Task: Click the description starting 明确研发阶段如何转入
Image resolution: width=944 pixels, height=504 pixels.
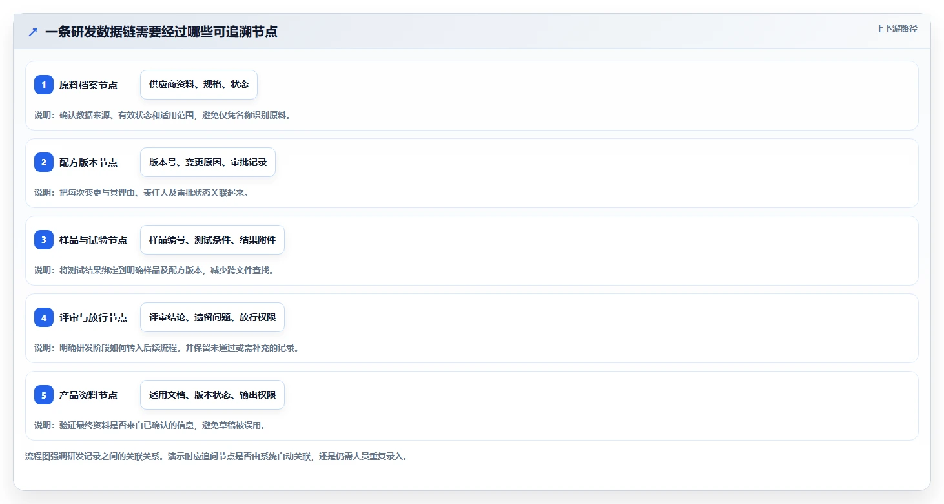Action: (x=167, y=348)
